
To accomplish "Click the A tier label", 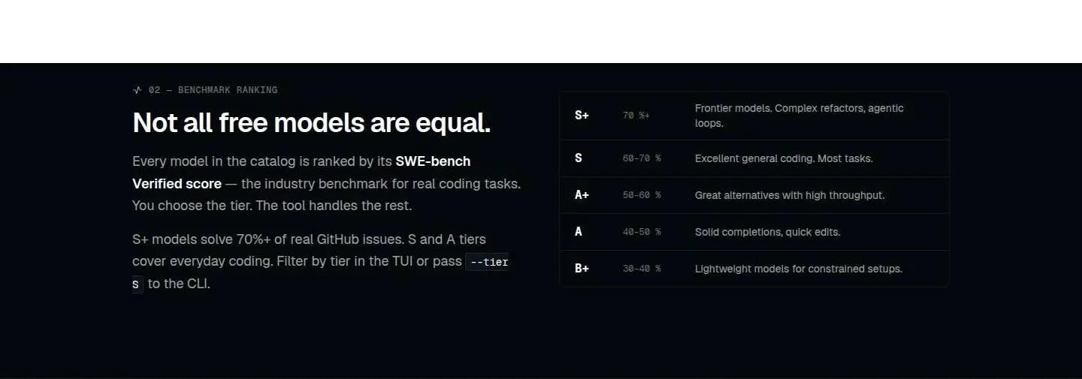I will [x=578, y=232].
